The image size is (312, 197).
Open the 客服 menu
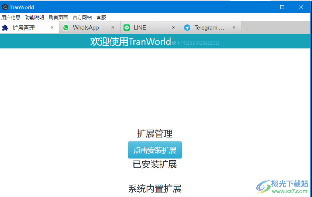[101, 17]
